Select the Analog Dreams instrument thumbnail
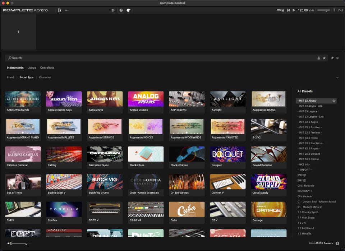Image resolution: width=345 pixels, height=251 pixels. [x=146, y=99]
